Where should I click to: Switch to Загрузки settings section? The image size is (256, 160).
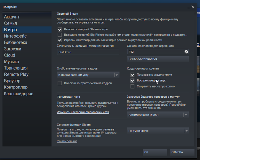click(27, 49)
